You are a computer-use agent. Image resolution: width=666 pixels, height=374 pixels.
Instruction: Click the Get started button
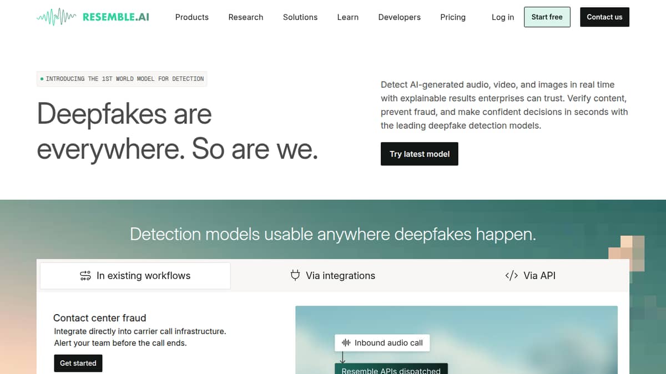[78, 363]
